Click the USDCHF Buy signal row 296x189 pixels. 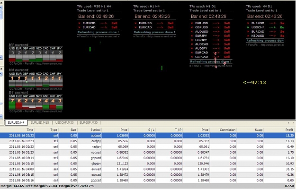(265, 27)
